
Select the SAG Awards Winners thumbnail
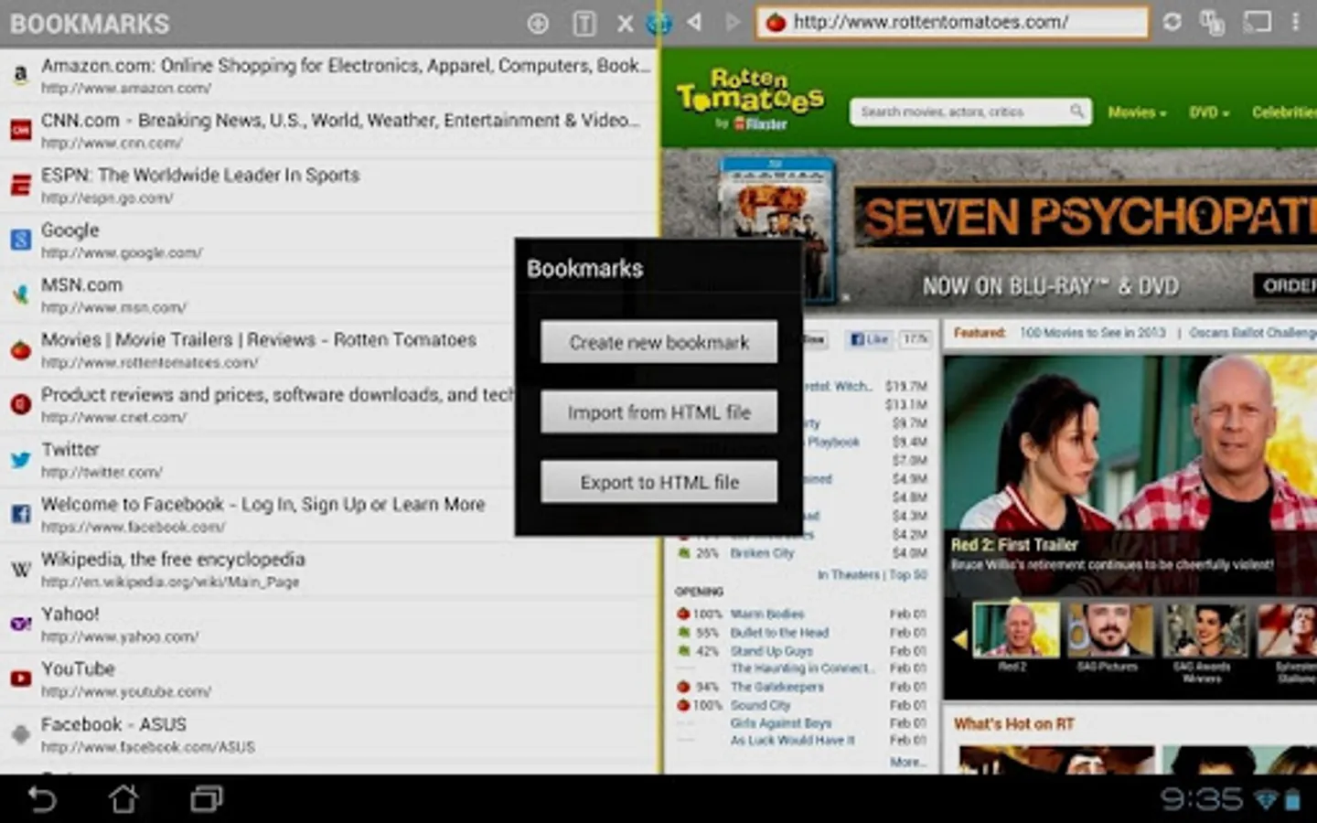pos(1204,630)
